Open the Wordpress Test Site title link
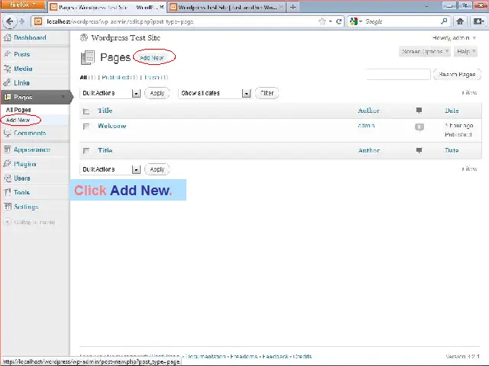This screenshot has width=489, height=366. point(125,37)
